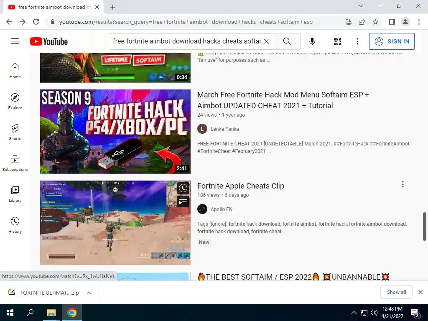
Task: Open Home in the sidebar
Action: click(15, 70)
